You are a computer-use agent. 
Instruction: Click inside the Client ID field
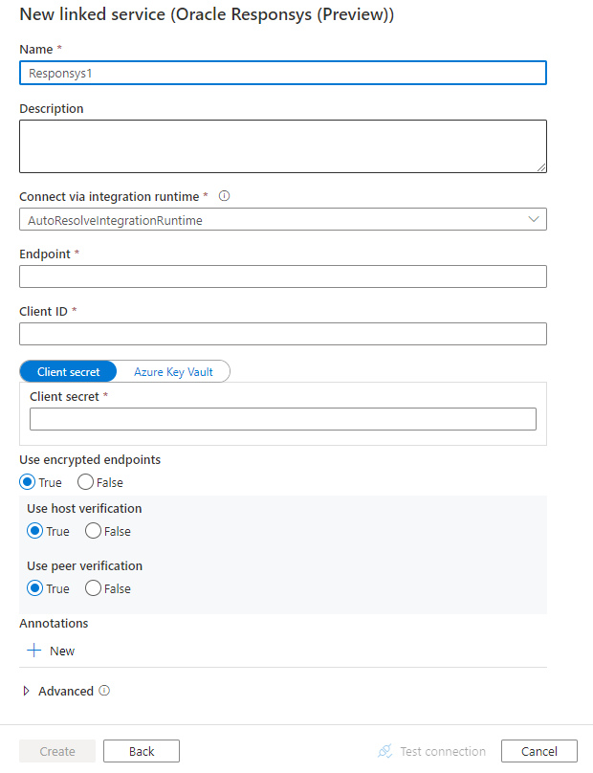[283, 334]
